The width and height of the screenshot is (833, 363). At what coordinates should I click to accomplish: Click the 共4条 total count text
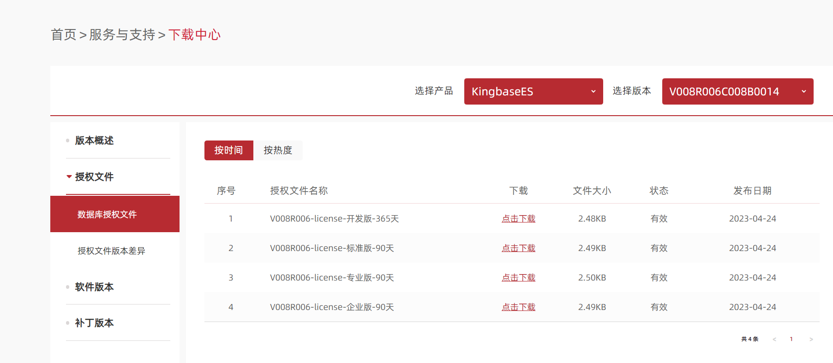tap(750, 339)
